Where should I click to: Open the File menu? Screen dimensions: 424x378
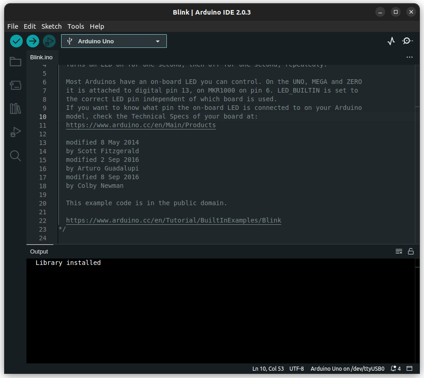coord(13,26)
